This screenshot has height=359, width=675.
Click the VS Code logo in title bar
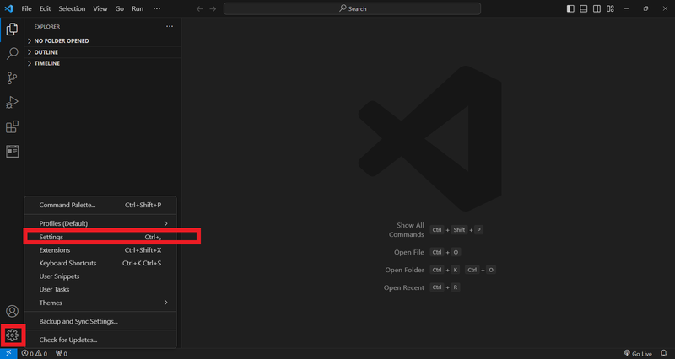tap(8, 8)
